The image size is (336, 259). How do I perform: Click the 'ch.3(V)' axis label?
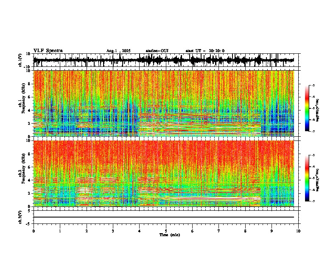click(20, 217)
